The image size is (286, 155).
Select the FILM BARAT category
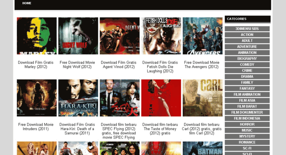(x=247, y=107)
